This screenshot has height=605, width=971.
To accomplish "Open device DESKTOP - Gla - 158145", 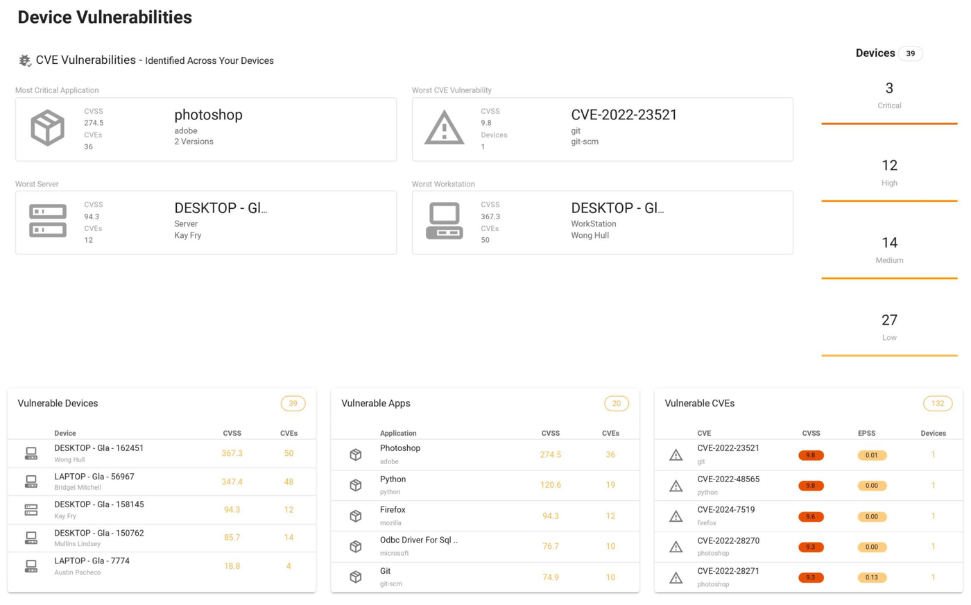I will [162, 509].
